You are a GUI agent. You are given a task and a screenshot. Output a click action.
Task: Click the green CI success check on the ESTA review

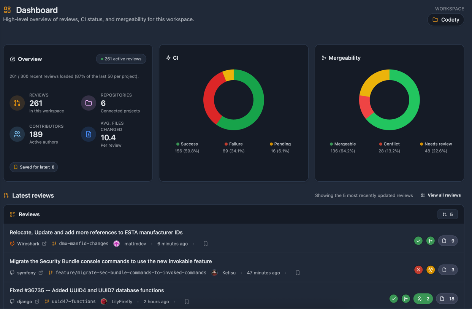(x=418, y=241)
